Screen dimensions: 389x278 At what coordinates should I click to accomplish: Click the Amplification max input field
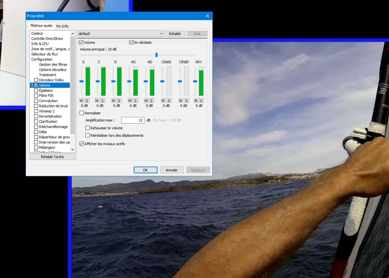133,120
